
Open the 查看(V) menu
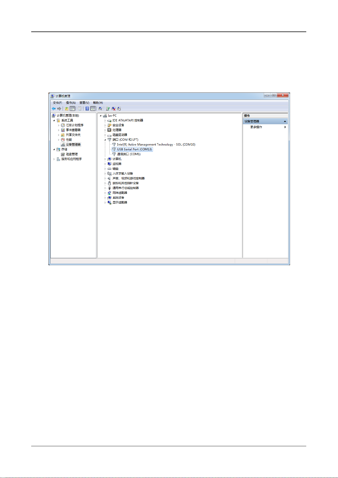(84, 103)
